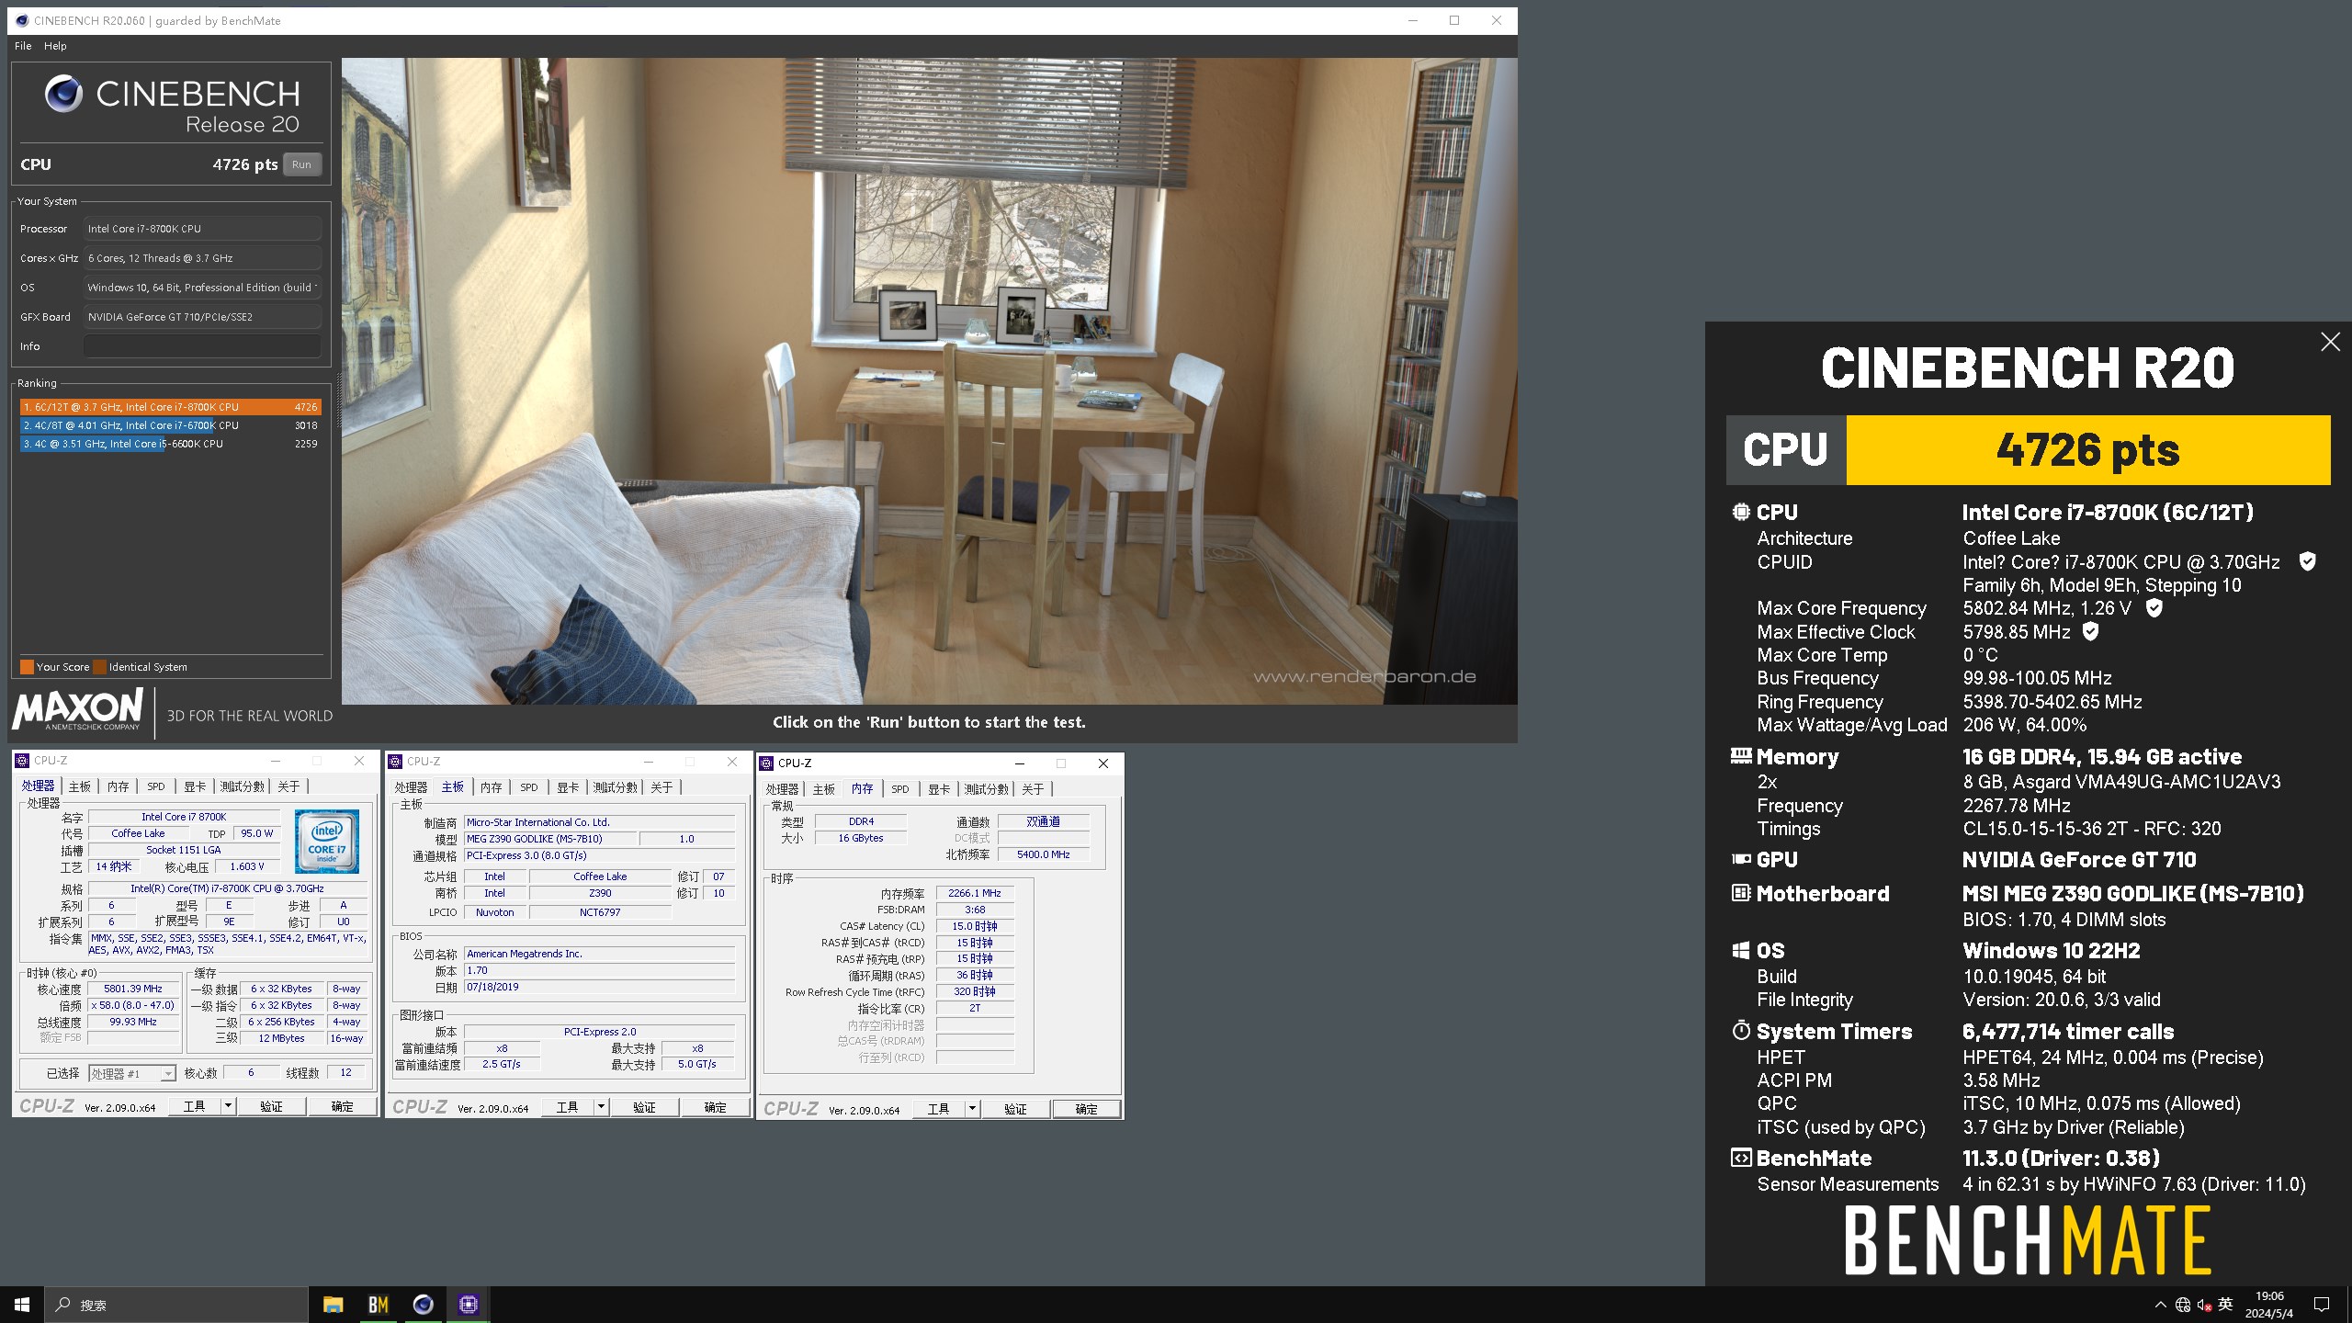Open BenchMate taskbar icon
This screenshot has width=2352, height=1323.
click(x=378, y=1305)
